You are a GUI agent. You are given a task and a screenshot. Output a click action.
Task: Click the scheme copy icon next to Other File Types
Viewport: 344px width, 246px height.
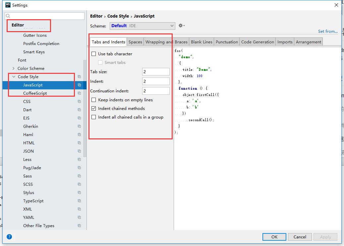coord(80,226)
